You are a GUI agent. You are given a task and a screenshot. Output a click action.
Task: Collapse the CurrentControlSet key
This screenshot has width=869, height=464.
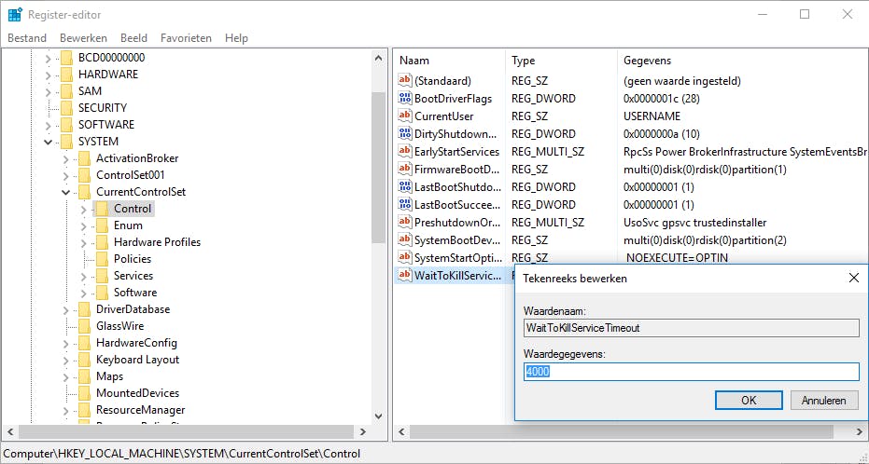coord(66,192)
